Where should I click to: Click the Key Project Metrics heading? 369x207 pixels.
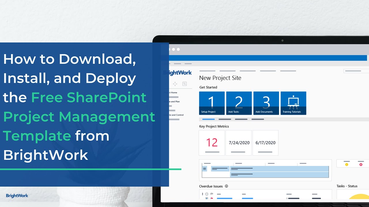coord(214,126)
